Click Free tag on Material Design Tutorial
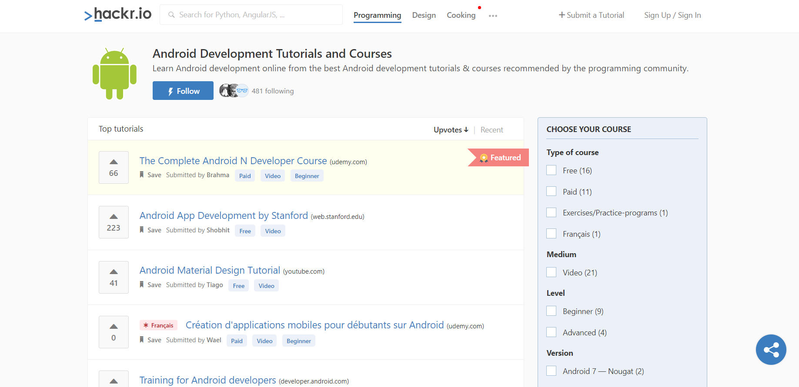 [239, 286]
